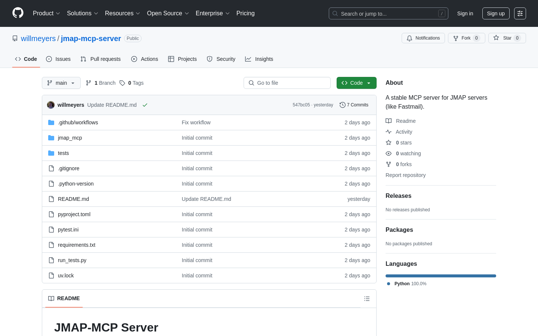View the 7 Commits history

[x=354, y=105]
